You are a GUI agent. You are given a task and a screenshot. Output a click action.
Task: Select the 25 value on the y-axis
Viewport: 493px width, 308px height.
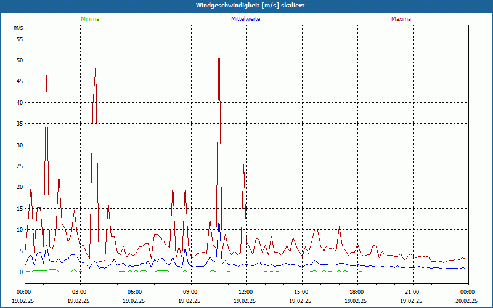pos(20,166)
